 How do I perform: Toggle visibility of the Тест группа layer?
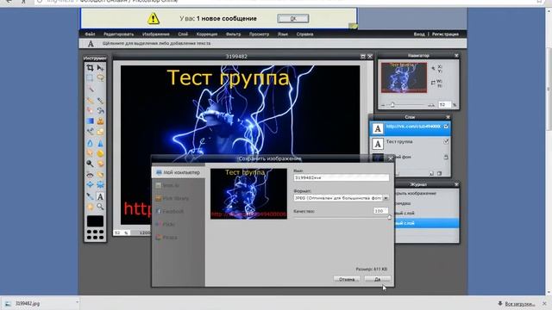pos(446,141)
